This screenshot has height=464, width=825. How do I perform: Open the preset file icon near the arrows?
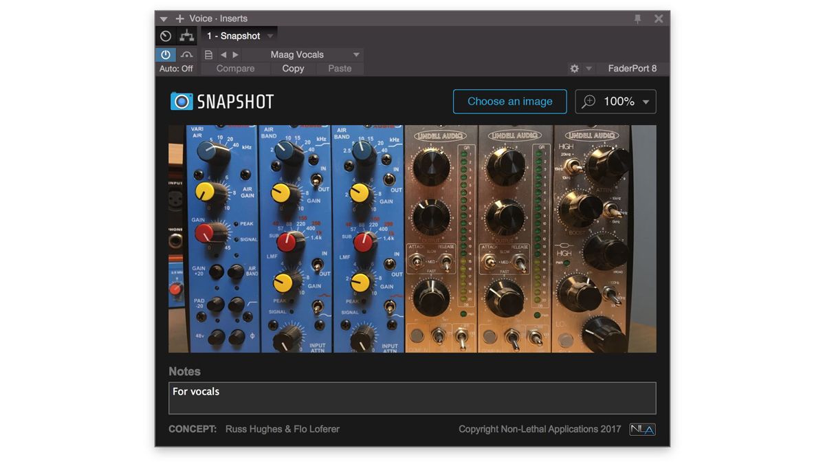coord(208,54)
